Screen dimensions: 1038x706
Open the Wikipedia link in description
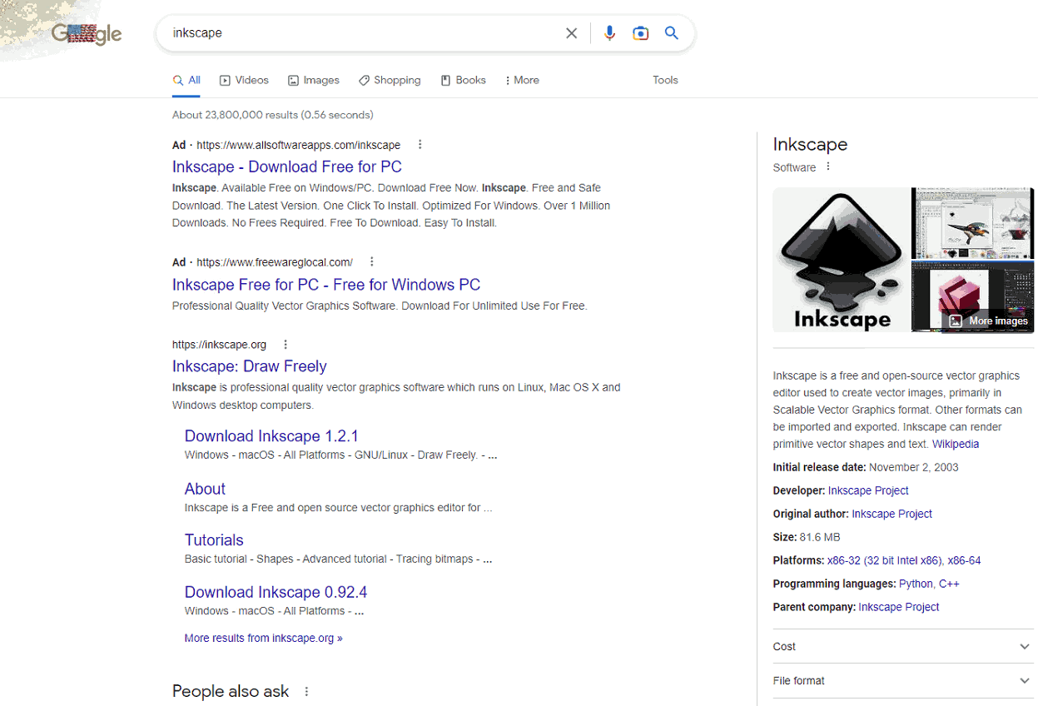[x=956, y=444]
